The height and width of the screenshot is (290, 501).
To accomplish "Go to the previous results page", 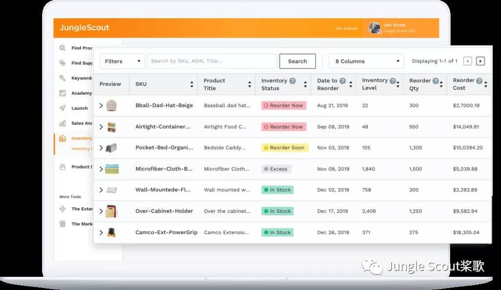I will pyautogui.click(x=467, y=61).
